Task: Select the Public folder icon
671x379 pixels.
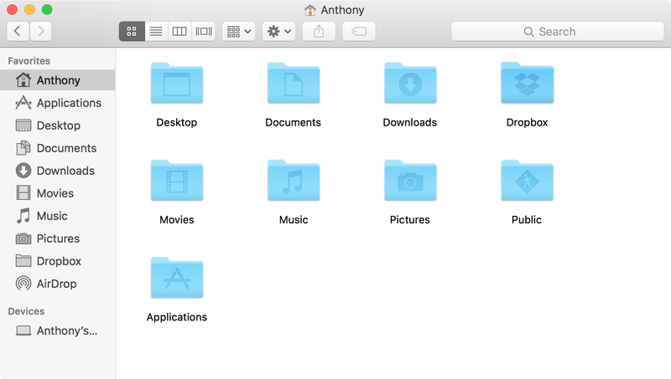Action: [x=528, y=181]
